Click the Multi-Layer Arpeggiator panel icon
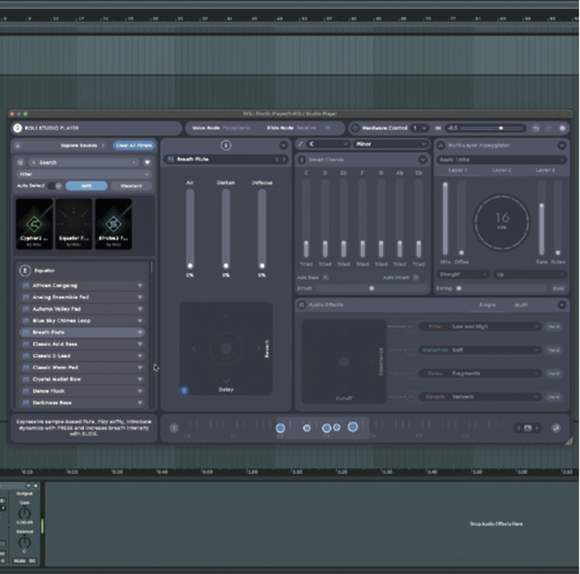Image resolution: width=580 pixels, height=574 pixels. (441, 145)
